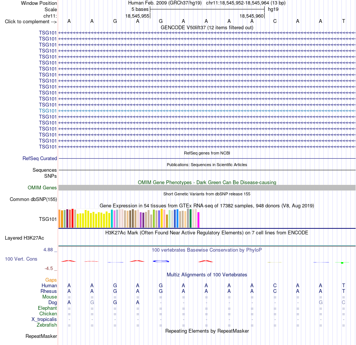
Task: Click the '4.88' upper PhyloP axis value
Action: tap(48, 249)
